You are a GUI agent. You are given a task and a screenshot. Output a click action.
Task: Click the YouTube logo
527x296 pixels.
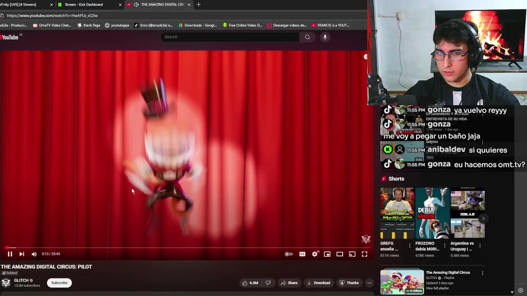10,37
